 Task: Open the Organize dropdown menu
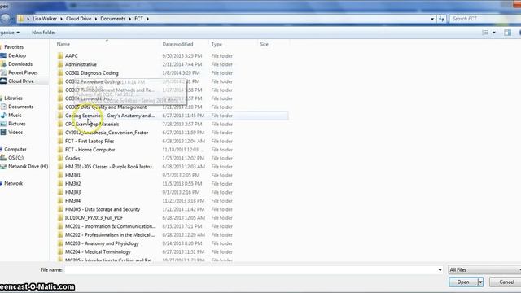[10, 33]
